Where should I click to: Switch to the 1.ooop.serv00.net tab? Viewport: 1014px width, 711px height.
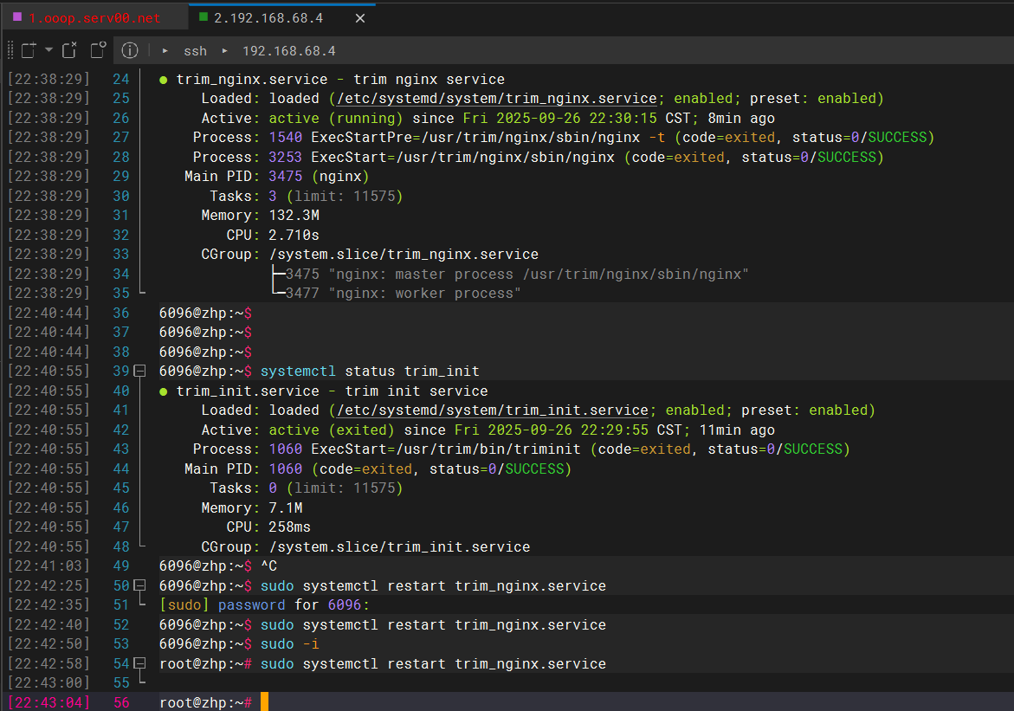point(95,18)
